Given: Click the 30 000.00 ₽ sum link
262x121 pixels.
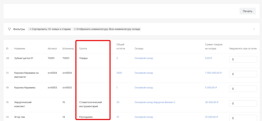Looking at the screenshot, I should pos(212,102).
